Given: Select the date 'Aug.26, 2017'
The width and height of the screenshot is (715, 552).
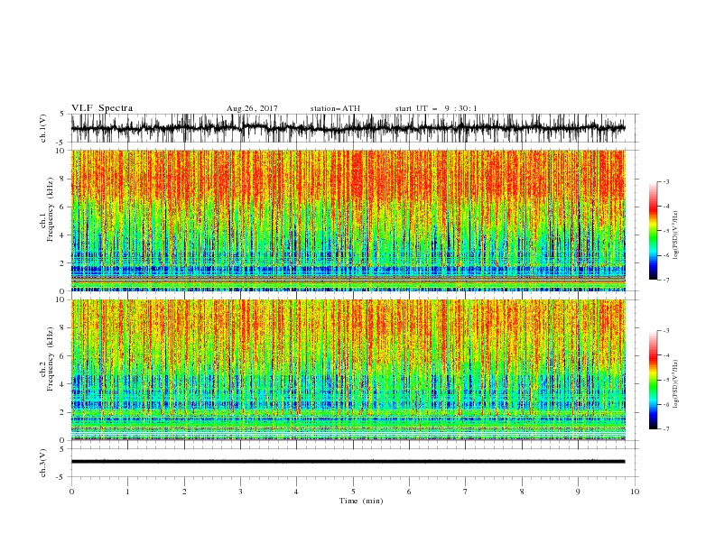Looking at the screenshot, I should [x=252, y=108].
